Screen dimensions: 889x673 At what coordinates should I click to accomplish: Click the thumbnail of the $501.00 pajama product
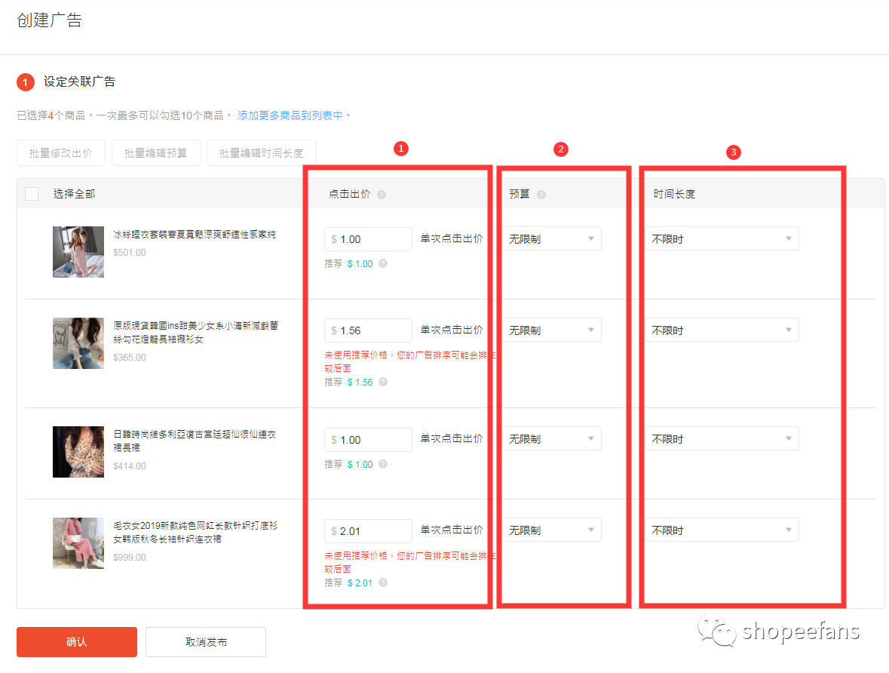[x=78, y=252]
